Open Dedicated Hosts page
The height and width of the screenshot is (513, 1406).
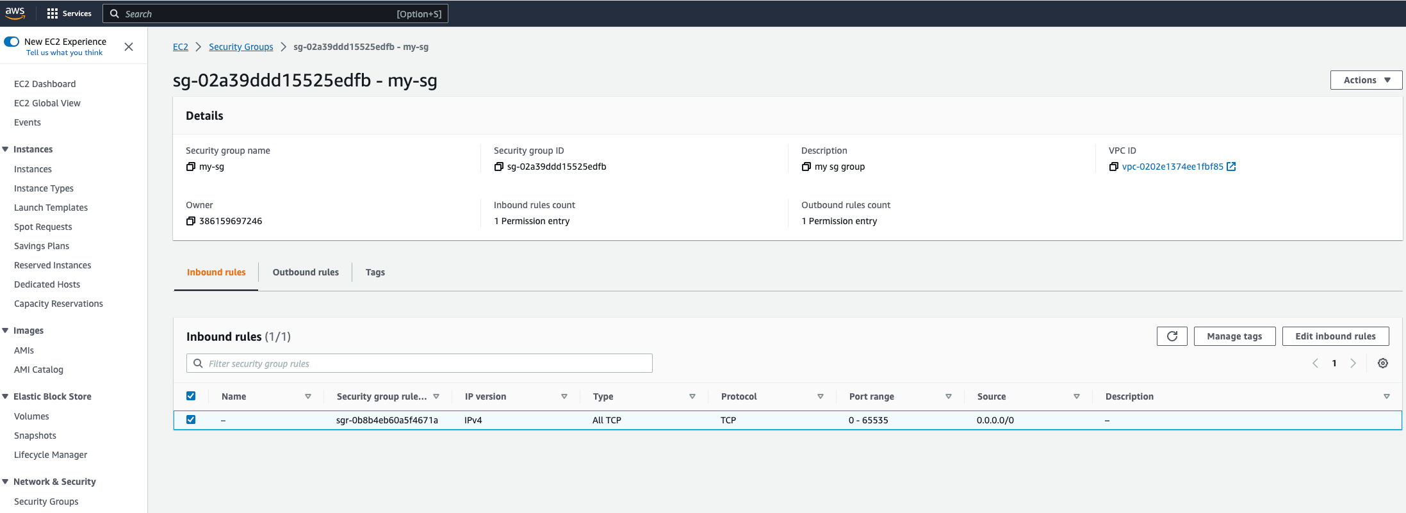point(47,284)
